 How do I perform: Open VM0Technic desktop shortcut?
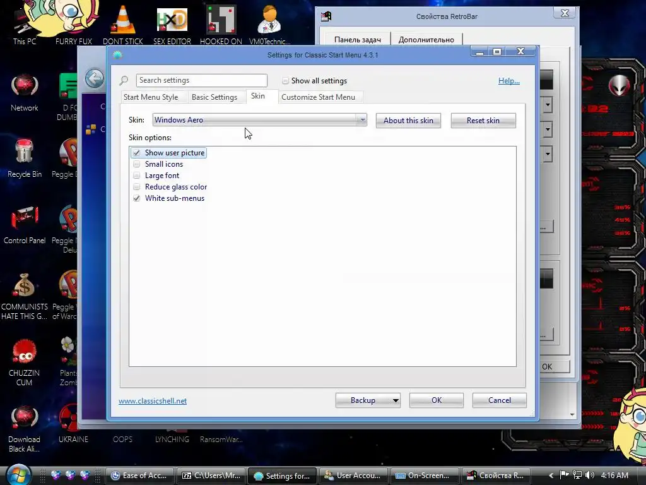269,25
